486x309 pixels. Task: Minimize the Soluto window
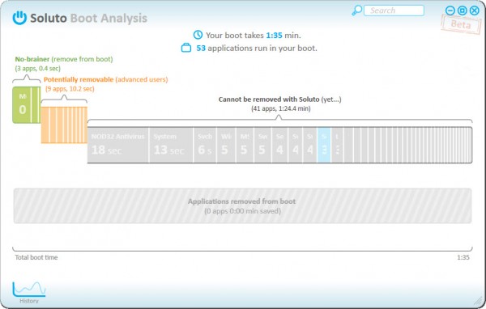[x=450, y=11]
